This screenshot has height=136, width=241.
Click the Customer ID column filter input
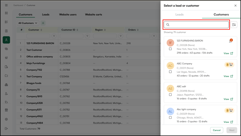[72, 36]
